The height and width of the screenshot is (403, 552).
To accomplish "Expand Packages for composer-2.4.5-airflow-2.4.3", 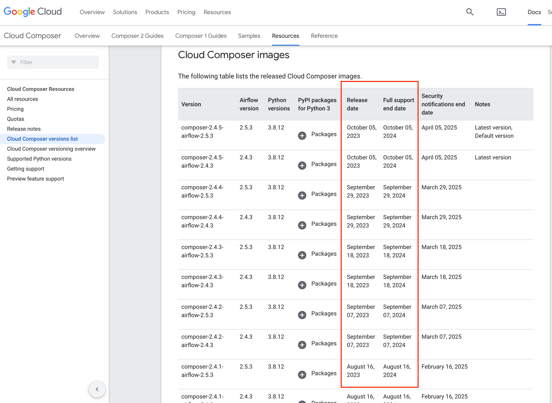I will pos(302,165).
